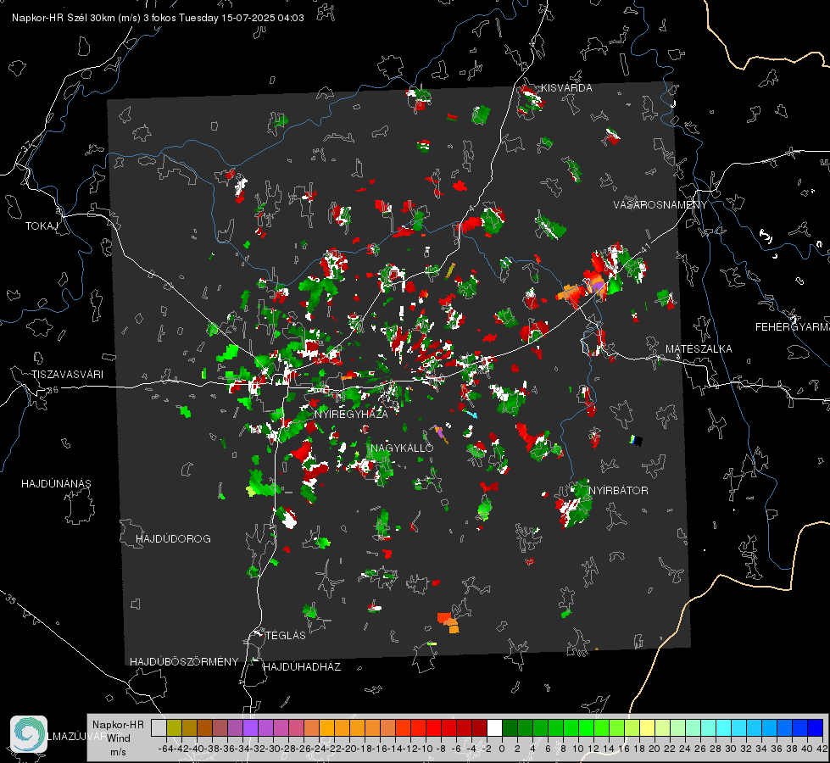Pick the olive -64 legend swatch
Viewport: 830px width, 763px height.
coord(174,727)
